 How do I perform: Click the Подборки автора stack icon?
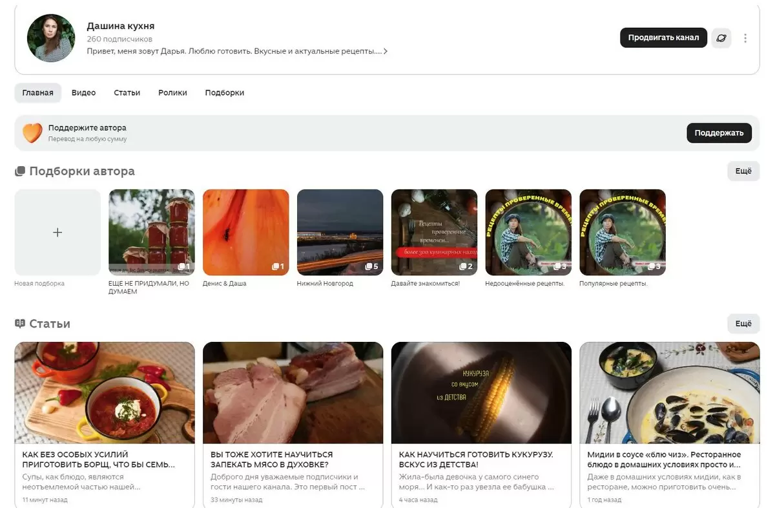coord(20,171)
